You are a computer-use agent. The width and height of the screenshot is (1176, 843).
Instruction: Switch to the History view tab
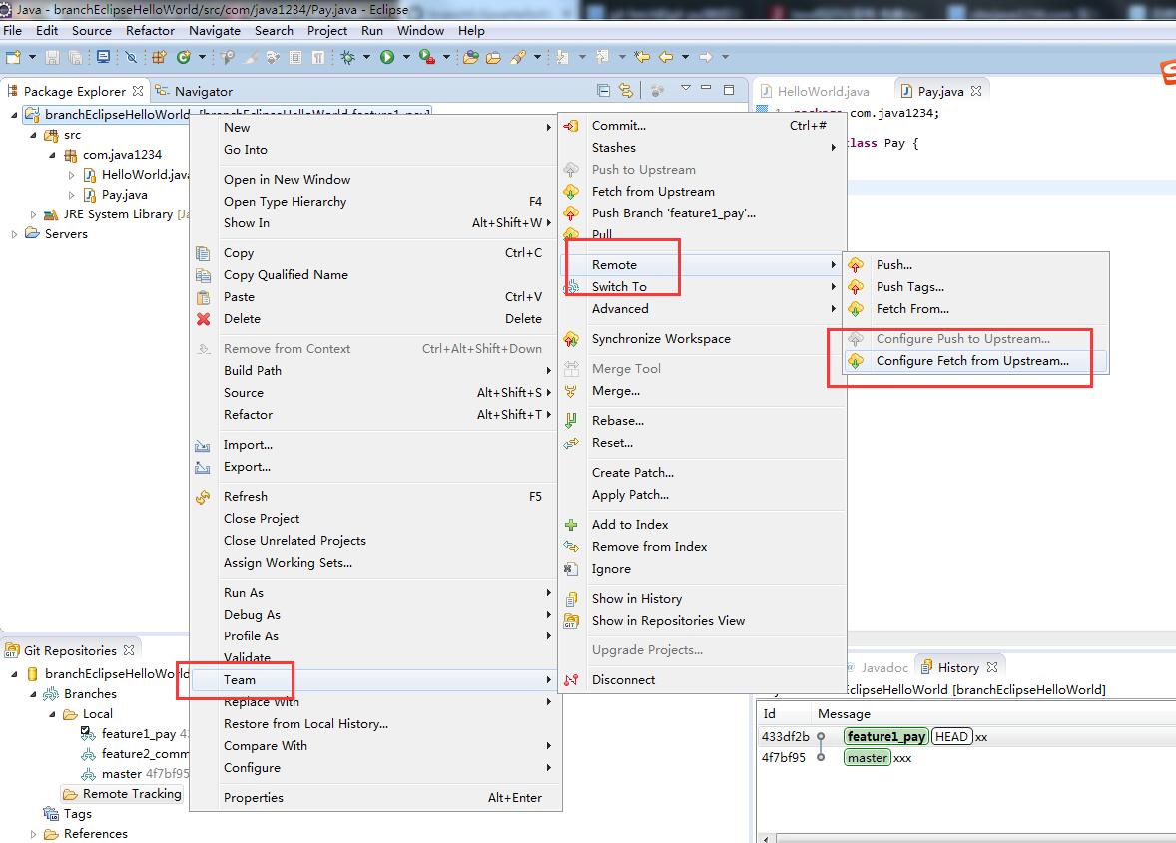958,667
